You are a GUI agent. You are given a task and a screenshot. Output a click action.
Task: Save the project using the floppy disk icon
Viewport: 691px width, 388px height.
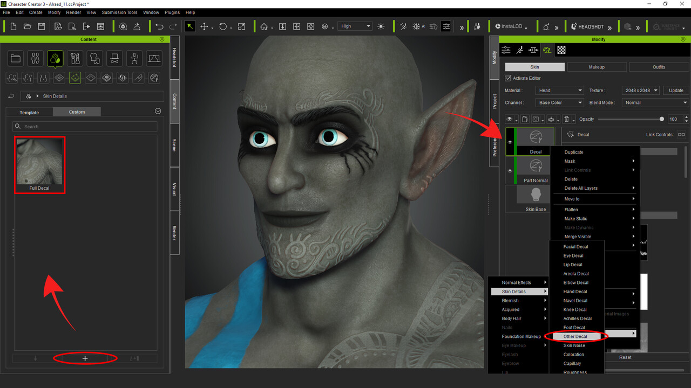pyautogui.click(x=41, y=26)
